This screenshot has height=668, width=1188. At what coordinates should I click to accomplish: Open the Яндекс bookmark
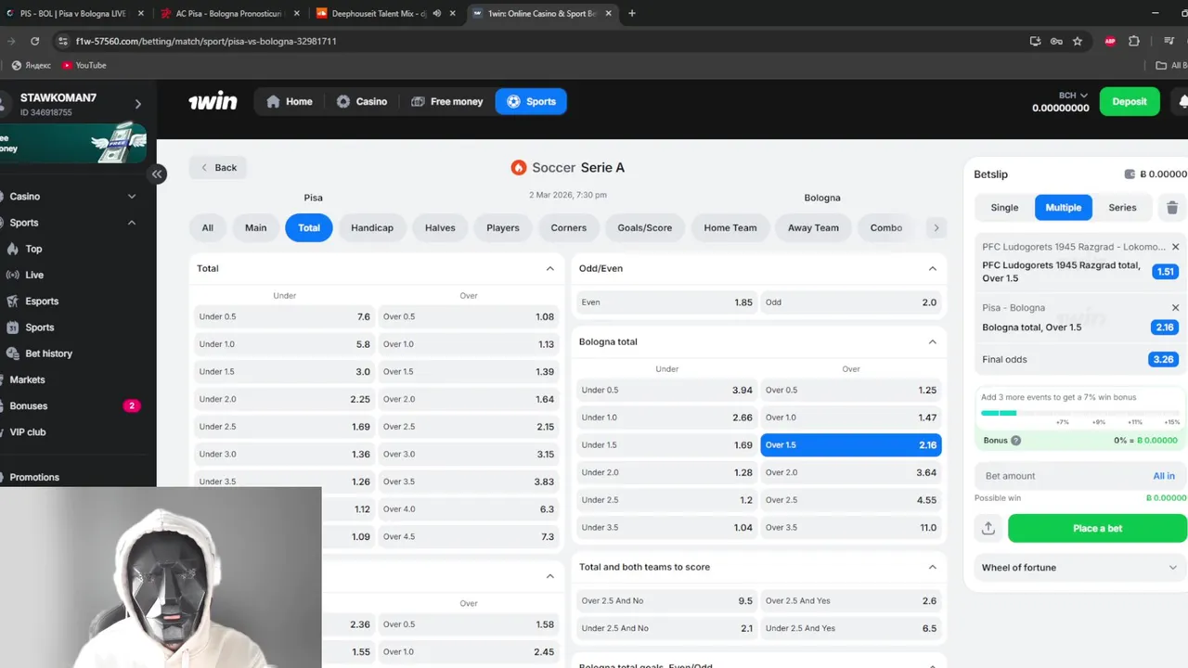pos(31,65)
